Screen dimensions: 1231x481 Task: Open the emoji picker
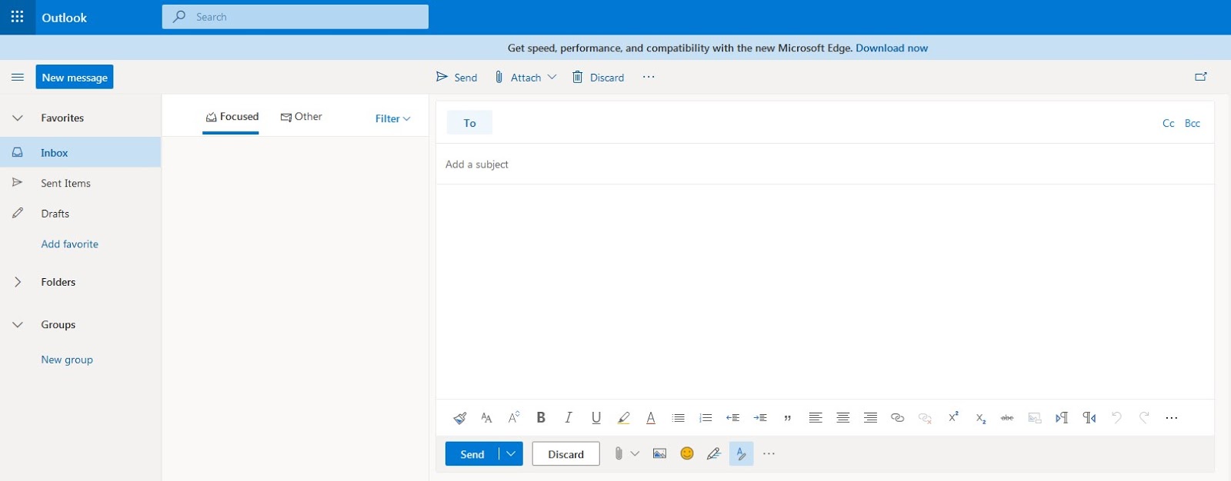pos(687,453)
